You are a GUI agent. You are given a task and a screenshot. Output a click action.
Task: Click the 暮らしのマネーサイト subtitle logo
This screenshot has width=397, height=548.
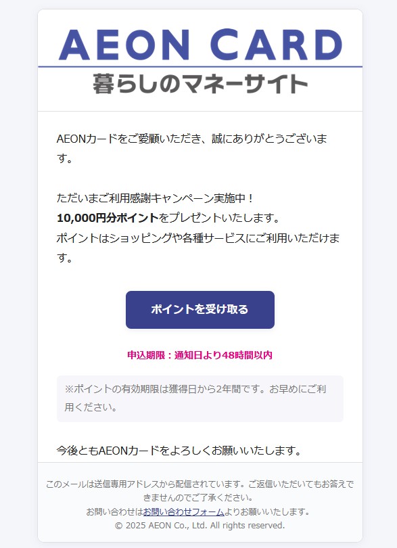click(x=200, y=84)
